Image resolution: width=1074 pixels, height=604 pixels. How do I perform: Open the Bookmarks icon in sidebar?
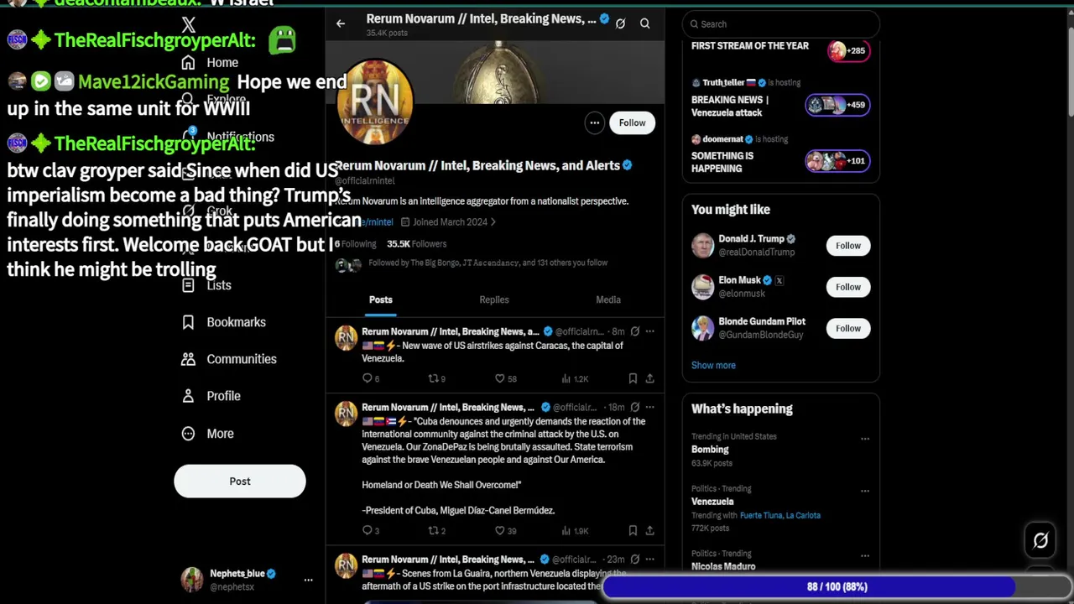(x=188, y=322)
